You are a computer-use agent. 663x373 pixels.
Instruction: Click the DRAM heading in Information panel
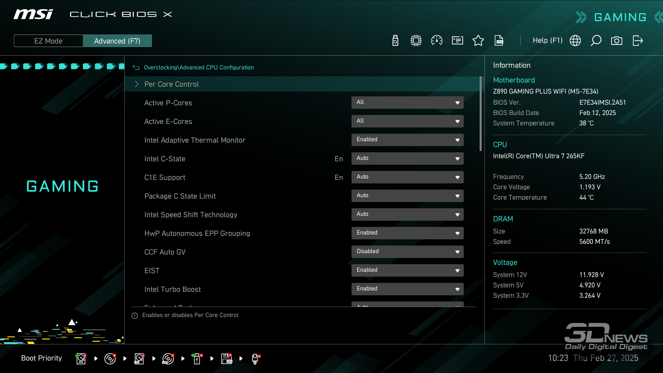503,219
